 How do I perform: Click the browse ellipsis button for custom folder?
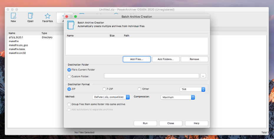203,76
